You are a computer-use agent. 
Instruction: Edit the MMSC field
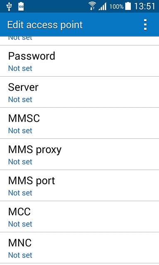79,123
